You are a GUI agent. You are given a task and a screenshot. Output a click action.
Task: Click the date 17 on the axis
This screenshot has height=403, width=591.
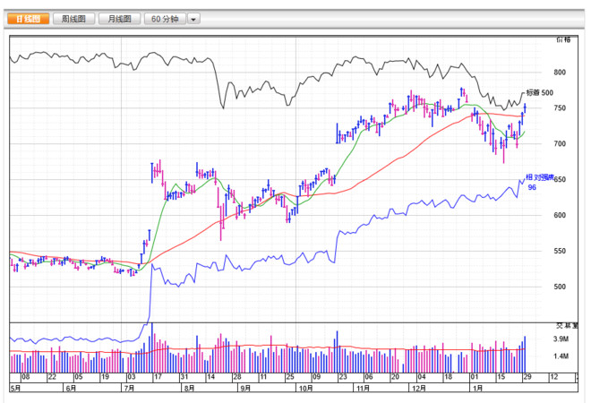pos(158,377)
